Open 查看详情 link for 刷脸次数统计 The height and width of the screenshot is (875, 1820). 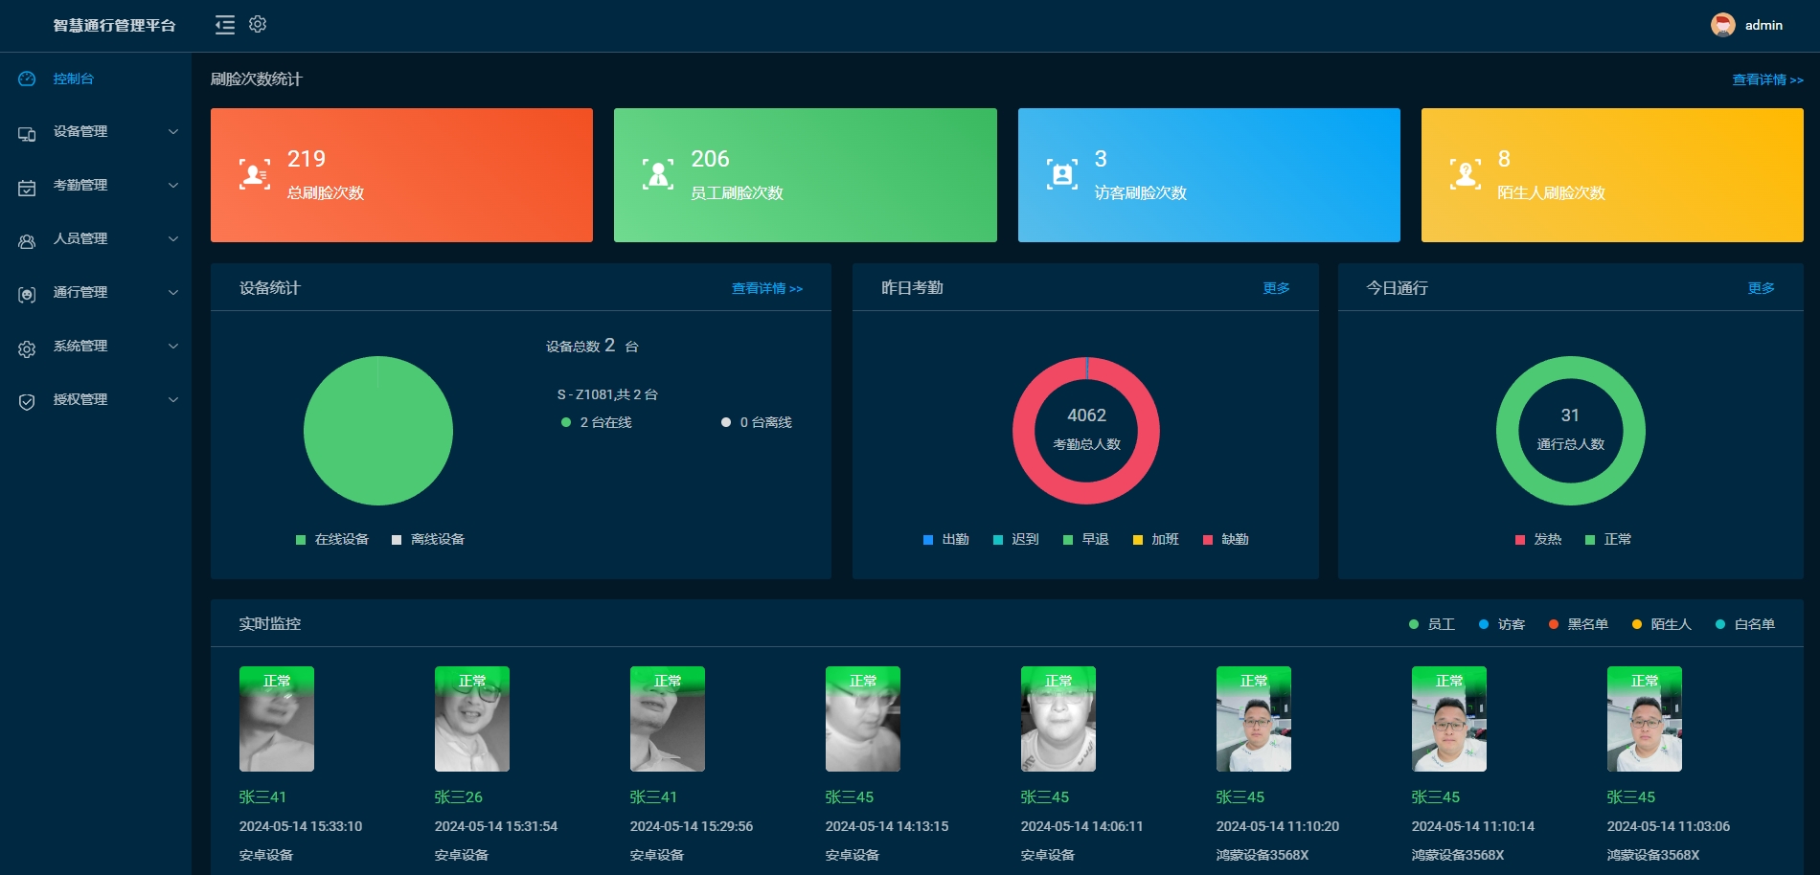[1767, 80]
